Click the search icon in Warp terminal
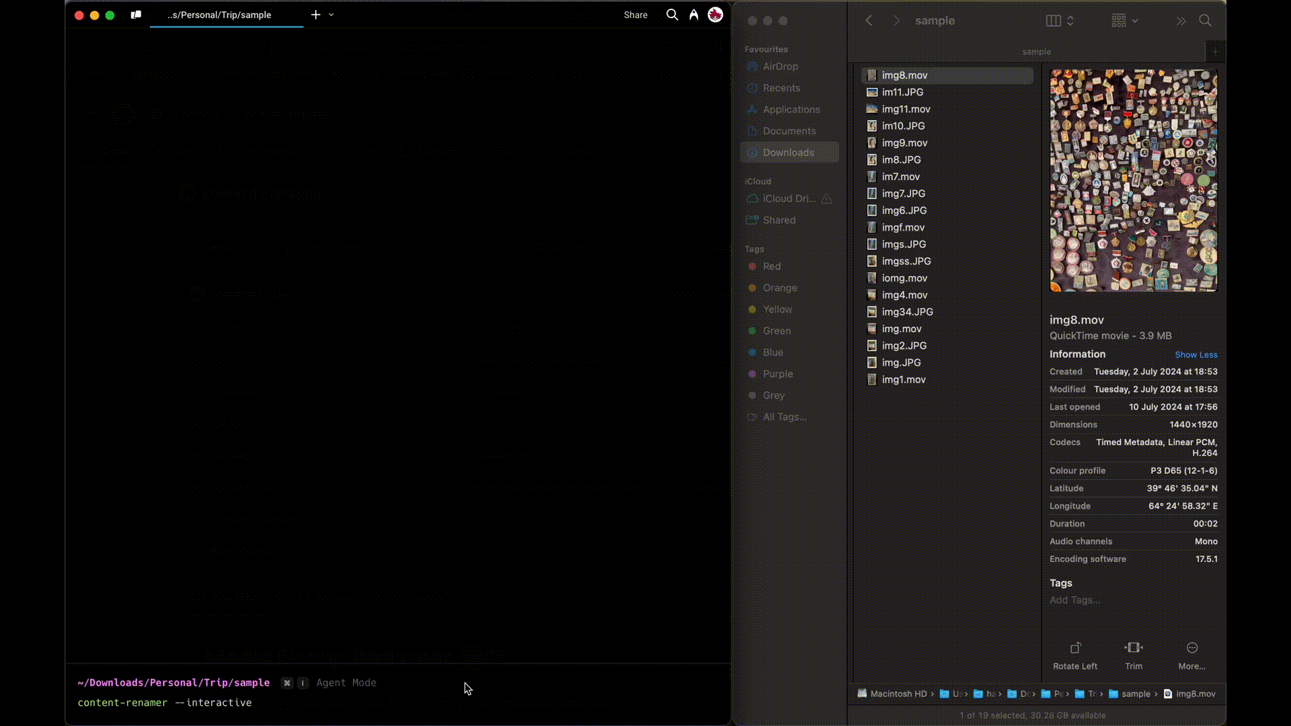 pyautogui.click(x=672, y=15)
